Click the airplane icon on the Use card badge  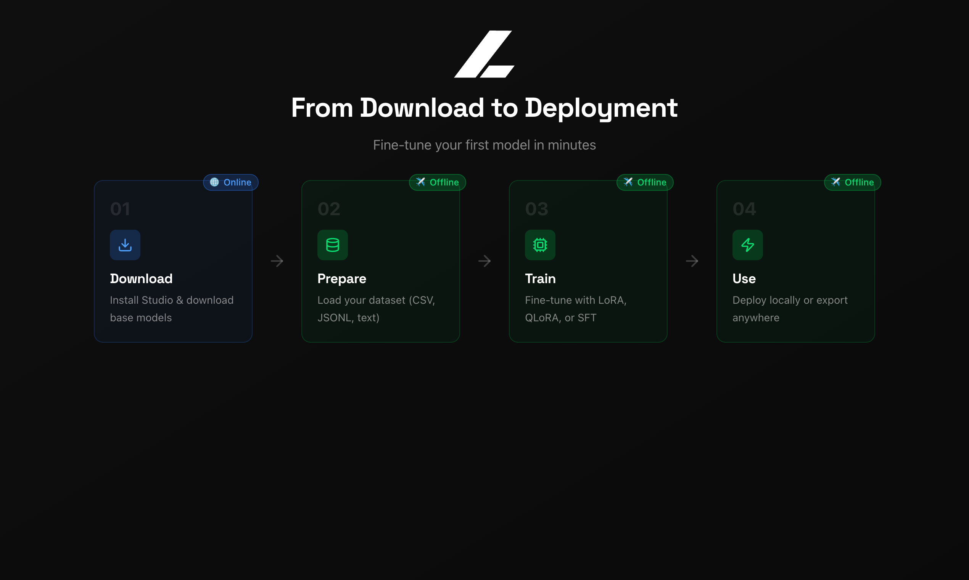[836, 182]
